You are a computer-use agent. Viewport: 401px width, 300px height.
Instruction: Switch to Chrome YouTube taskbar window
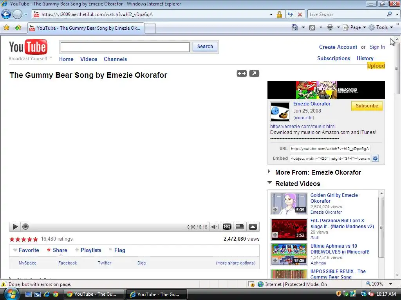(x=94, y=294)
